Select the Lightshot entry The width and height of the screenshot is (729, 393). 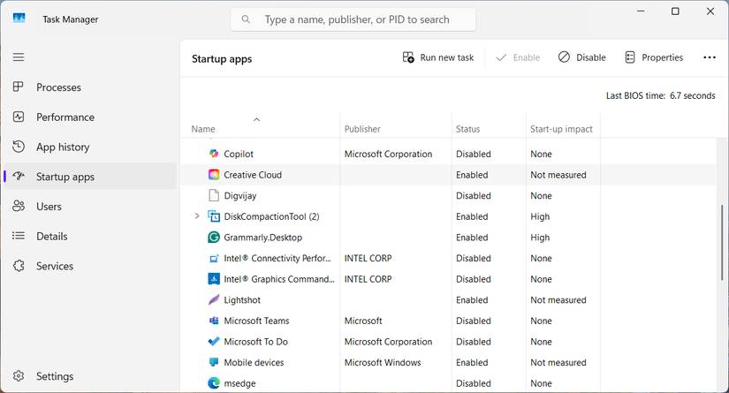pos(242,300)
